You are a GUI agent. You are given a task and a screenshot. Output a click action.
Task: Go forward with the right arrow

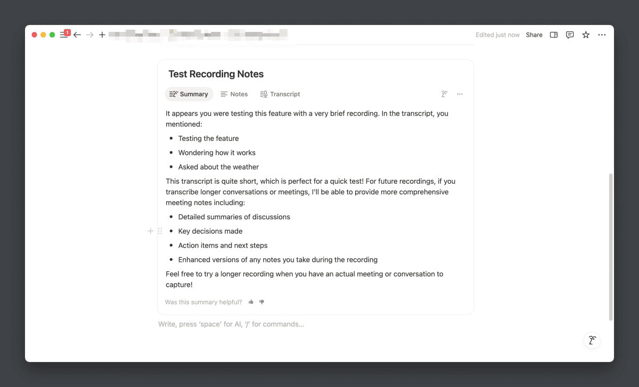click(x=90, y=35)
